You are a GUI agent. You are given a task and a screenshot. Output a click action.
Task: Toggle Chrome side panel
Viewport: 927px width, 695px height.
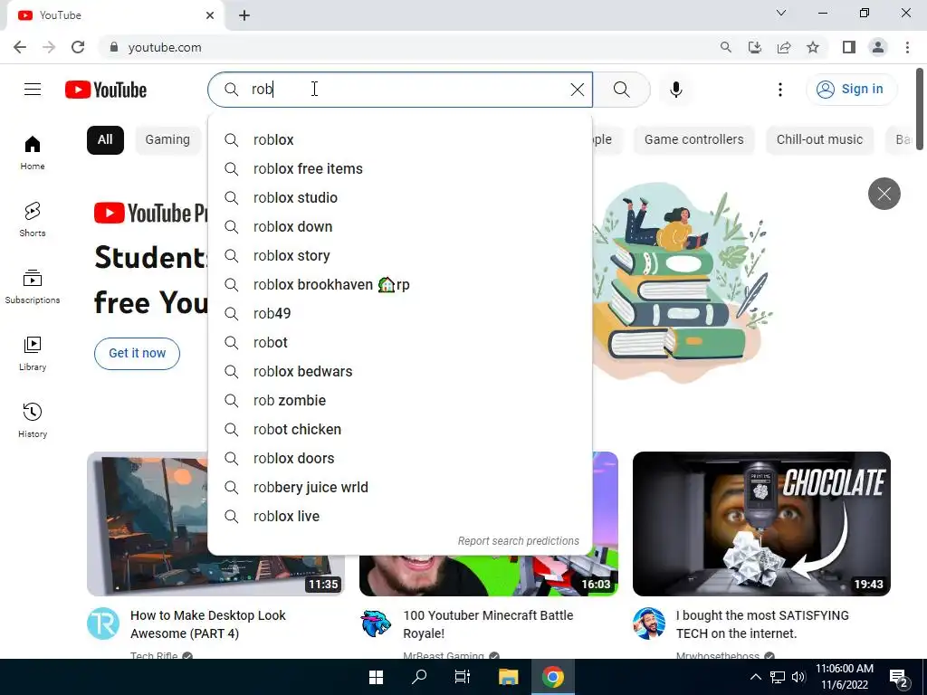(849, 47)
